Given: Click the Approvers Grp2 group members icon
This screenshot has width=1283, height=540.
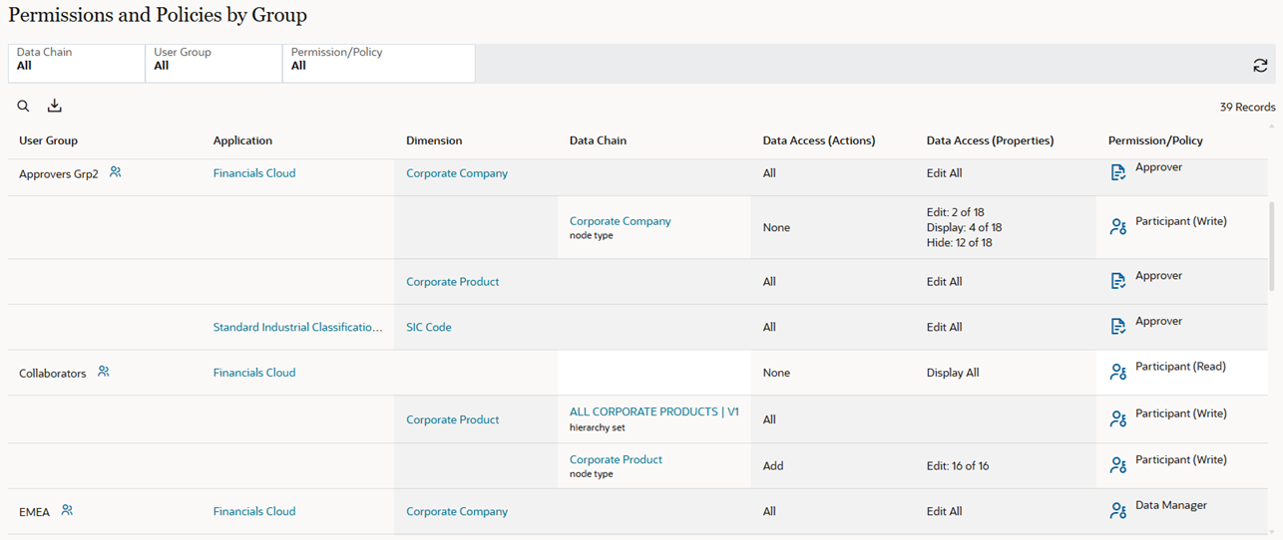Looking at the screenshot, I should pos(116,172).
